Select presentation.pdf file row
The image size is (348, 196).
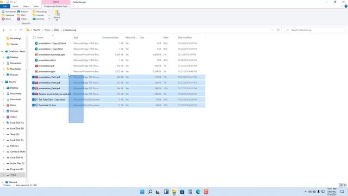(x=118, y=66)
